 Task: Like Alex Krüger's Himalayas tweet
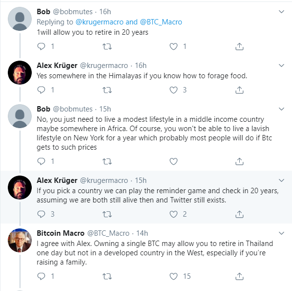tap(173, 90)
